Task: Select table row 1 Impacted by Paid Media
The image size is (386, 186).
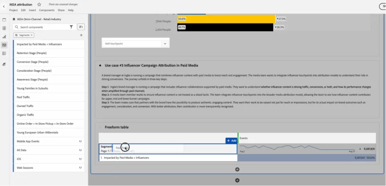Action: [168, 158]
